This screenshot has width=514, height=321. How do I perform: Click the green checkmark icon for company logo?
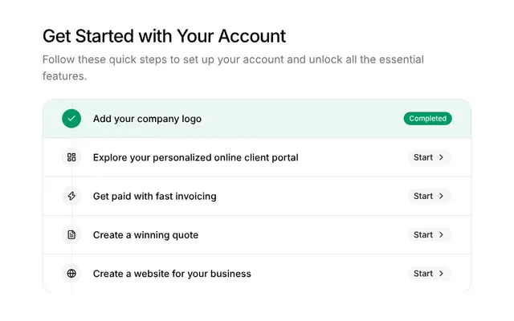pos(71,119)
